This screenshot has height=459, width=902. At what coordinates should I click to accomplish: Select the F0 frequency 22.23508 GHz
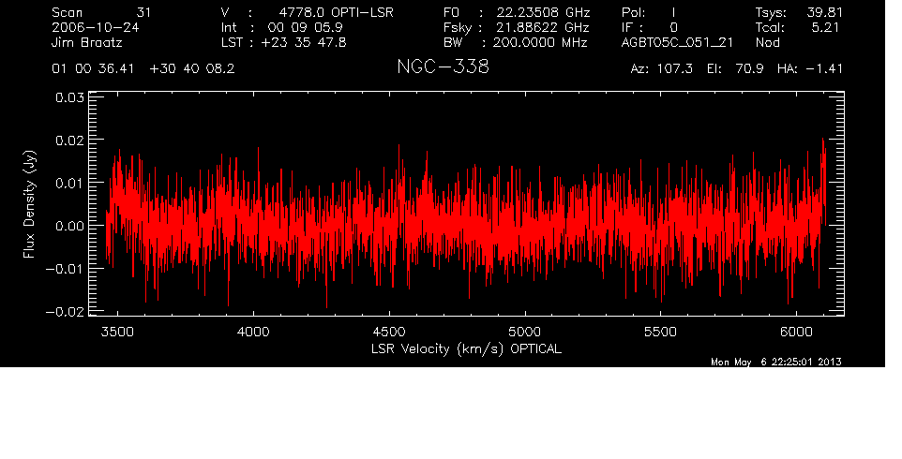click(543, 12)
